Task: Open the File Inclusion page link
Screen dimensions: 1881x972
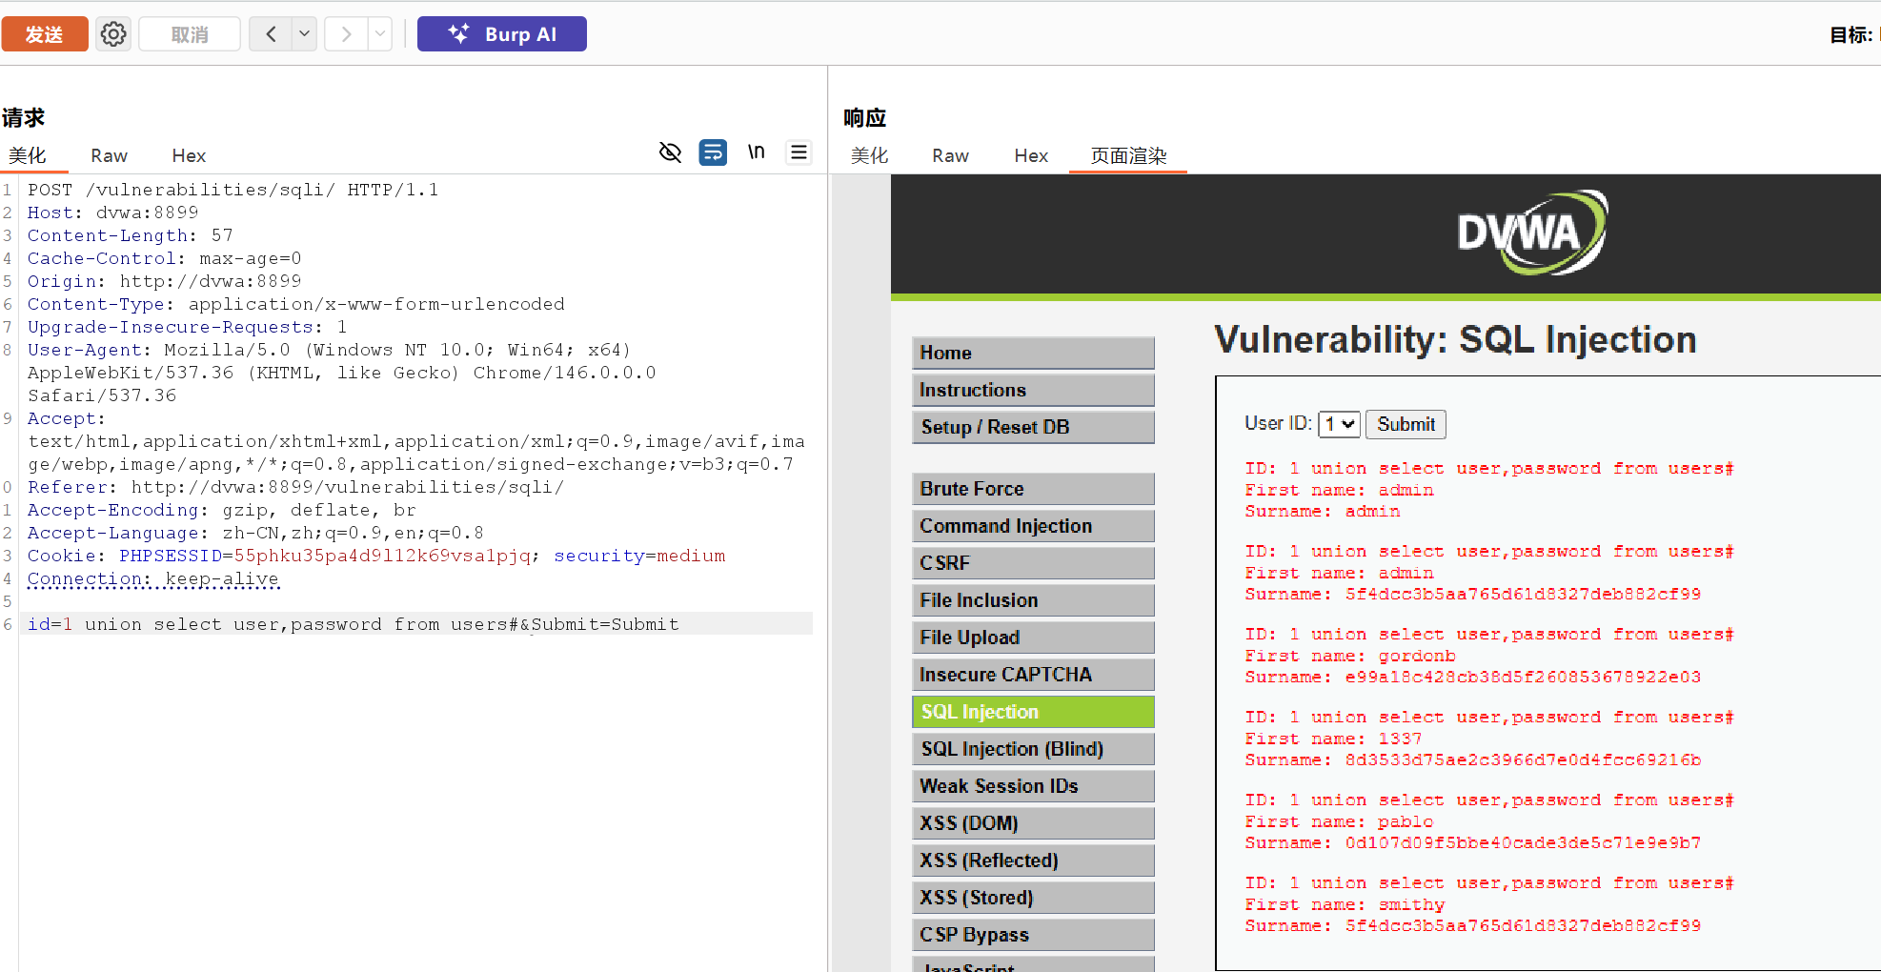Action: 1033,600
